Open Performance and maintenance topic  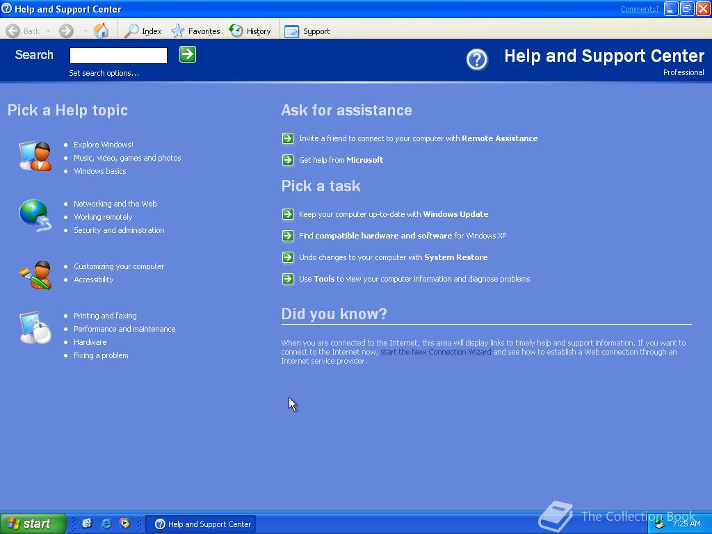tap(124, 329)
